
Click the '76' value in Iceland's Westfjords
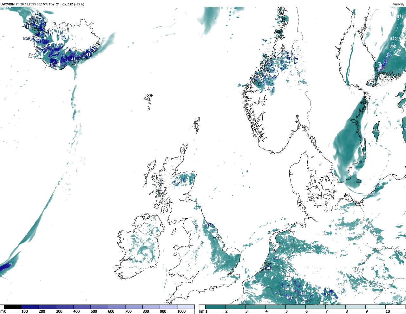[29, 27]
